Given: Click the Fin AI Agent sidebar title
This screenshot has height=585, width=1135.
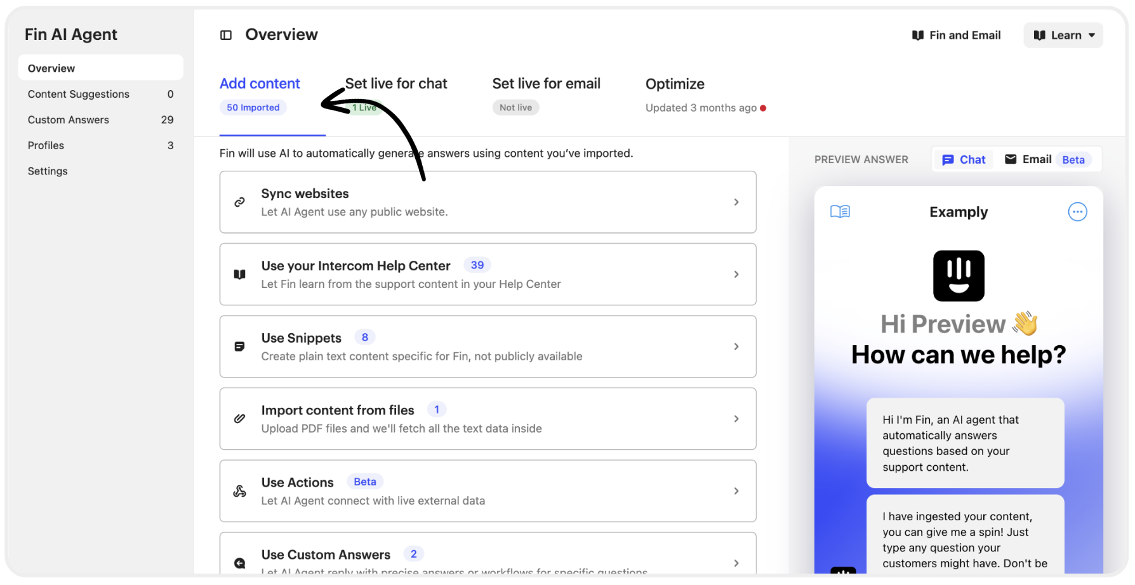Looking at the screenshot, I should [71, 34].
